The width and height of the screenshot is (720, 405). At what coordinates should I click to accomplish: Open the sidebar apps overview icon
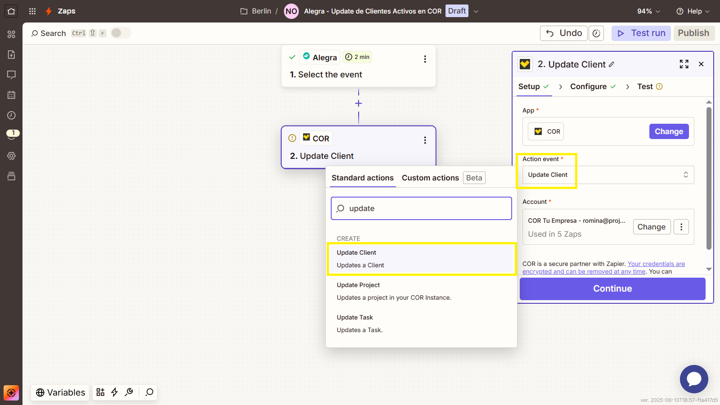click(11, 34)
